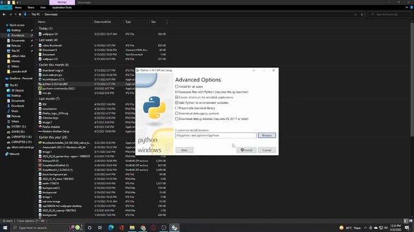414x232 pixels.
Task: Select the 'wallpaper 3.0' image file
Action: coord(50,34)
